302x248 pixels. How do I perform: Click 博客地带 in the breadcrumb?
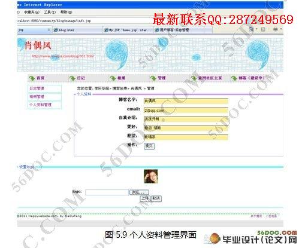(120, 88)
